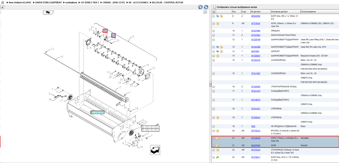
Task: Click the box icon for part 87378123
Action: tap(218, 131)
